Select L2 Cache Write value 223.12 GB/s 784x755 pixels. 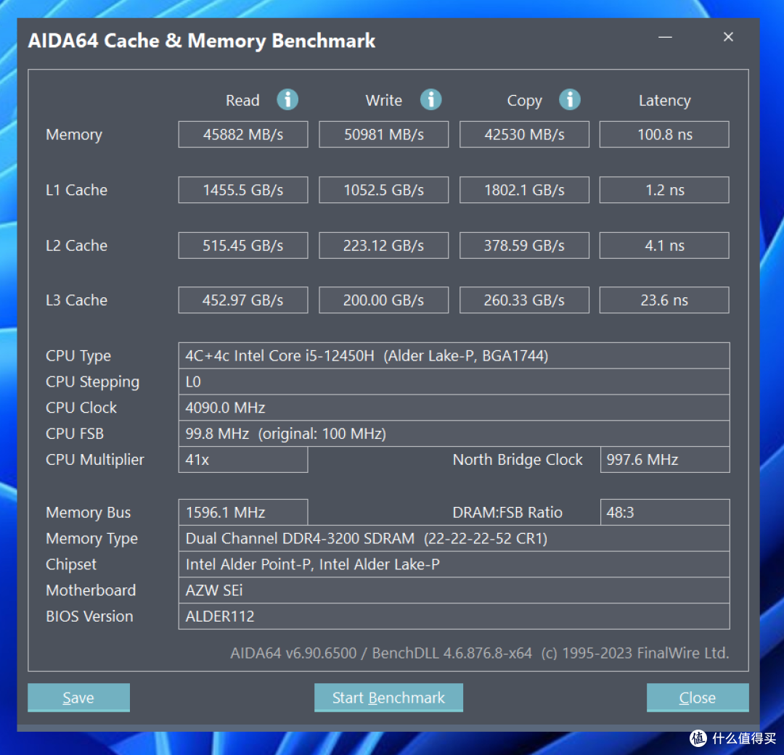coord(383,245)
